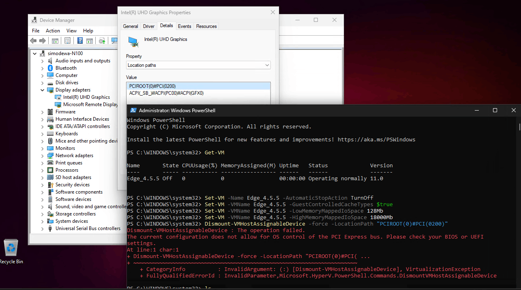The width and height of the screenshot is (521, 290).
Task: Expand the Computer category
Action: tap(43, 75)
